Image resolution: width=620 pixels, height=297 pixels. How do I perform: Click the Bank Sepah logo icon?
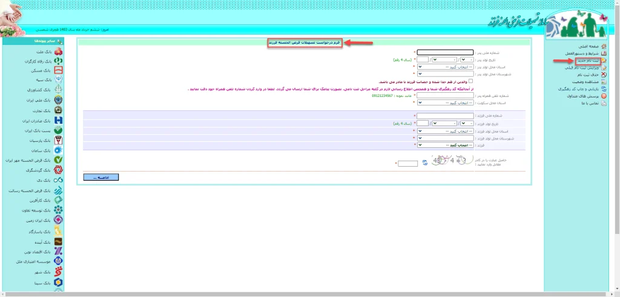pyautogui.click(x=58, y=80)
